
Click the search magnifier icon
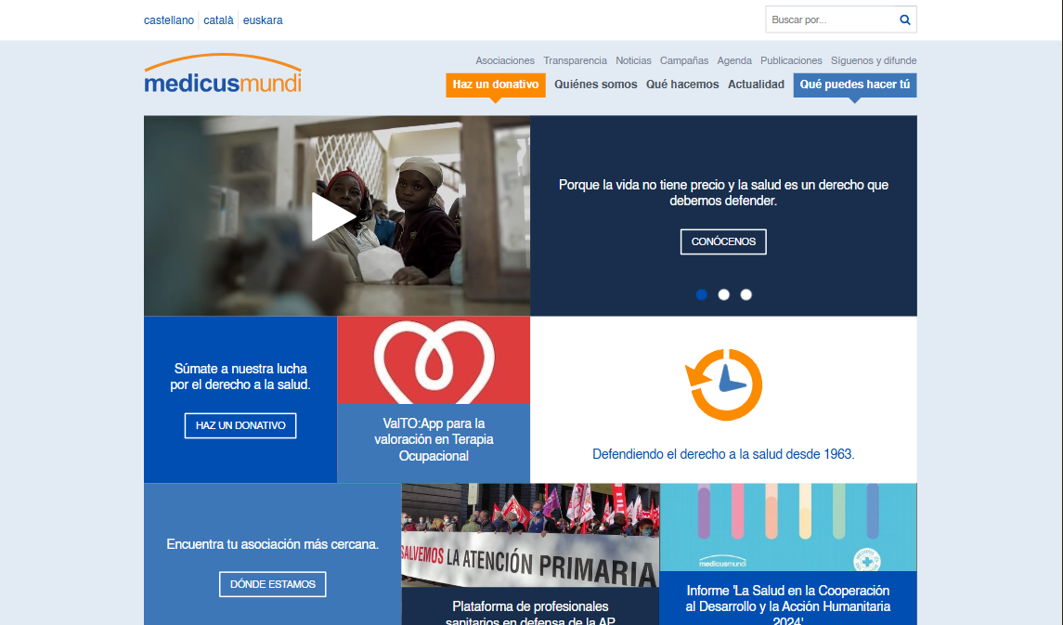[904, 20]
